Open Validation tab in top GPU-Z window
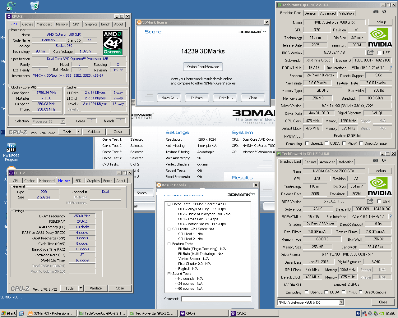The image size is (398, 318). (x=346, y=13)
